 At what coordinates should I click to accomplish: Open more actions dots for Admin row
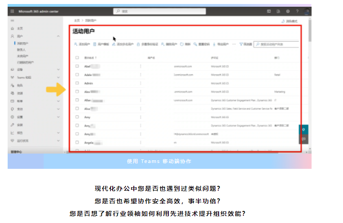[141, 83]
